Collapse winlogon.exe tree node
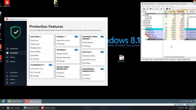Image resolution: width=196 pixels, height=110 pixels. tap(143, 26)
